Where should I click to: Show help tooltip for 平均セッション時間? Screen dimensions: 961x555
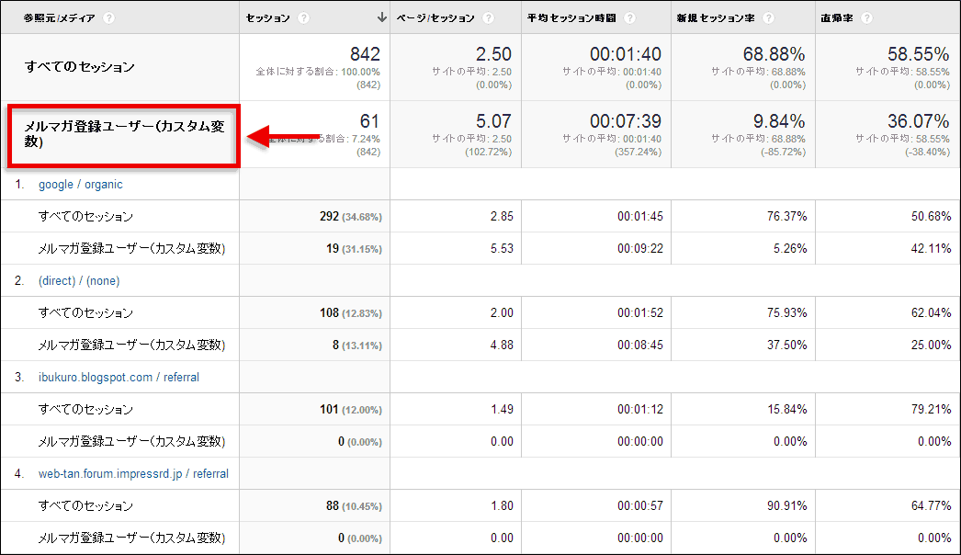[627, 18]
